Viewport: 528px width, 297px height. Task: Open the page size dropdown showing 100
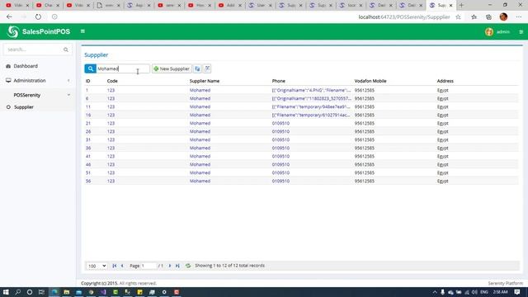click(x=97, y=266)
